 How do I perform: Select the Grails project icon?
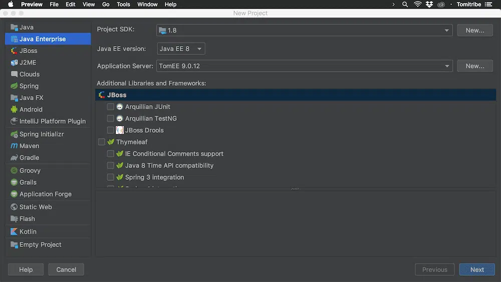14,182
